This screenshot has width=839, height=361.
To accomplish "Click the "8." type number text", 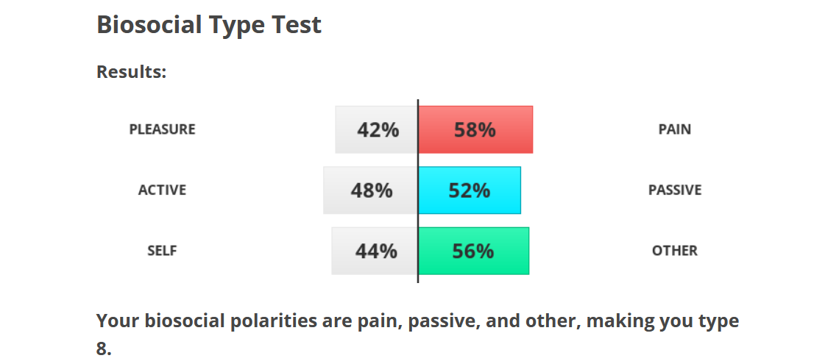I will coord(104,348).
